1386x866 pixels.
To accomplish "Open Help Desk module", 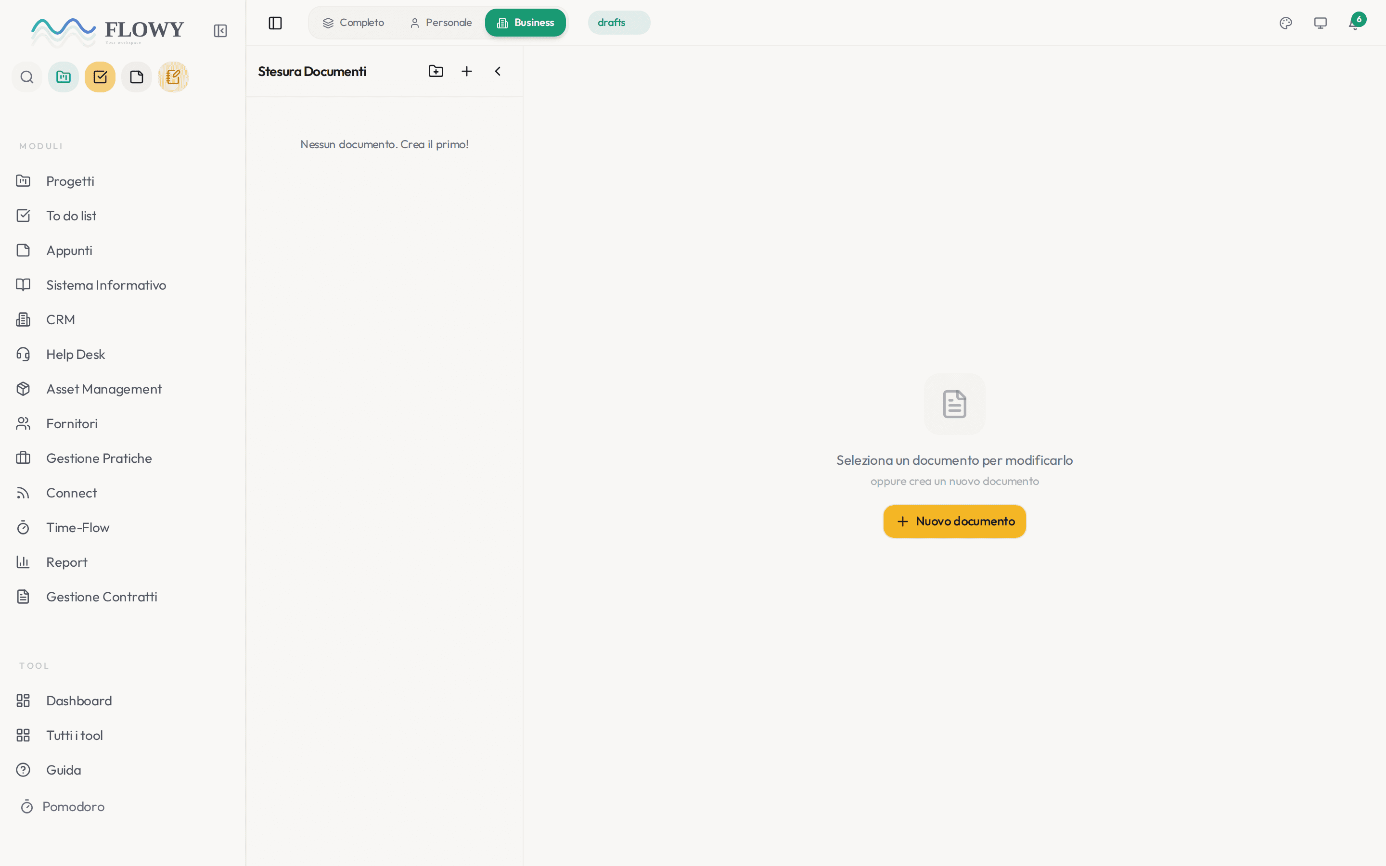I will pyautogui.click(x=123, y=355).
